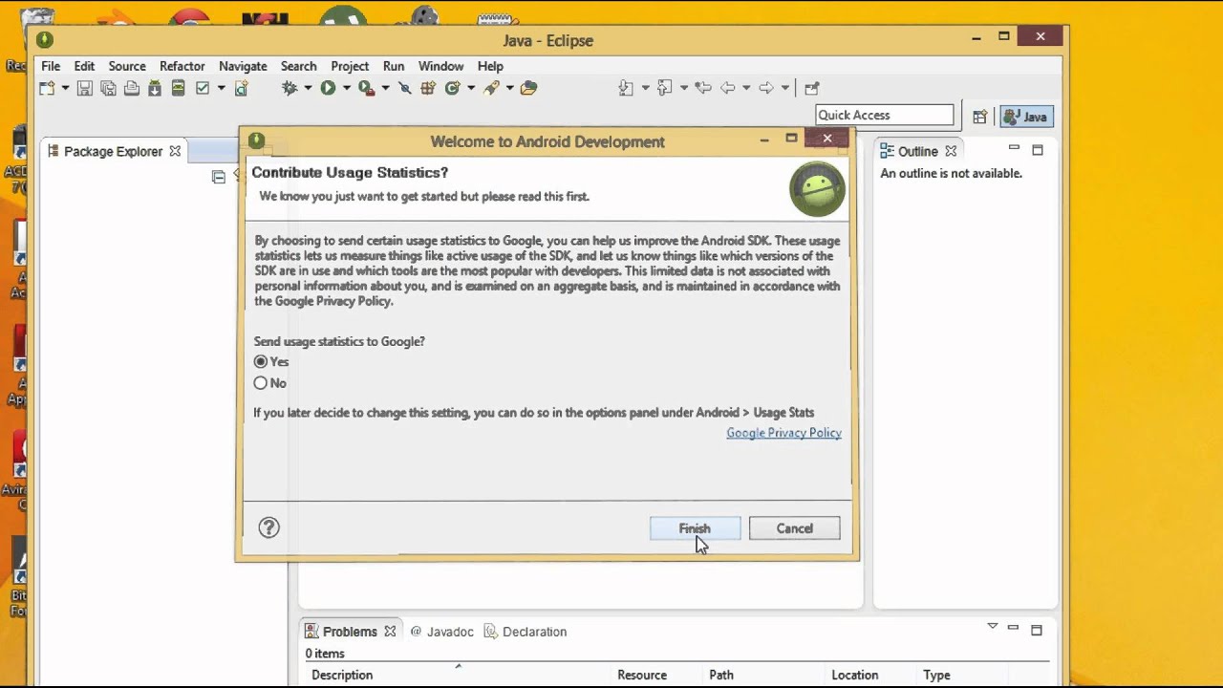Sort by the Description column header
1223x688 pixels.
point(342,675)
